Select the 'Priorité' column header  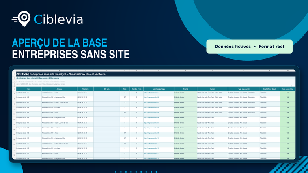coord(185,89)
